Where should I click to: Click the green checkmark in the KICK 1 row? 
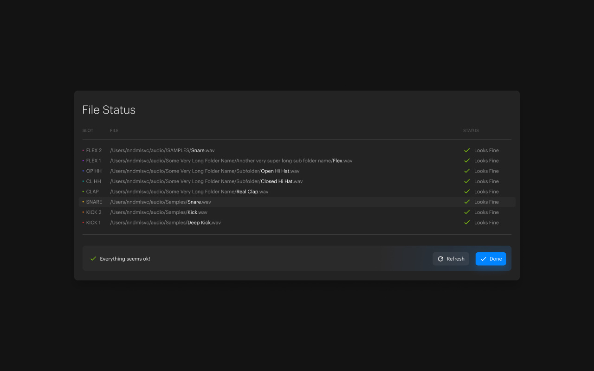(x=467, y=223)
